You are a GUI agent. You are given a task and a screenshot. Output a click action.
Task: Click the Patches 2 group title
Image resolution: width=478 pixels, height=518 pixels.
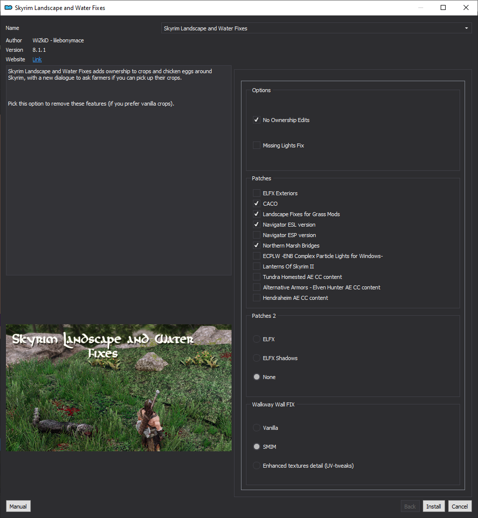pos(263,316)
